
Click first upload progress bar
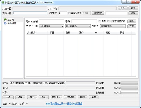click(129, 83)
